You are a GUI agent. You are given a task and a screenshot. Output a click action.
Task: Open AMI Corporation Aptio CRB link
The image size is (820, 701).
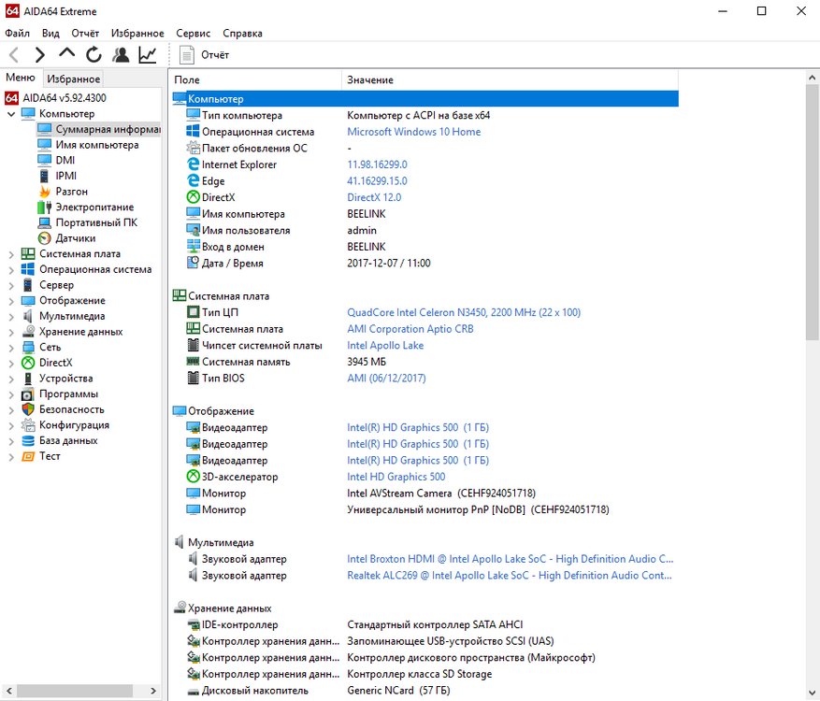coord(410,329)
